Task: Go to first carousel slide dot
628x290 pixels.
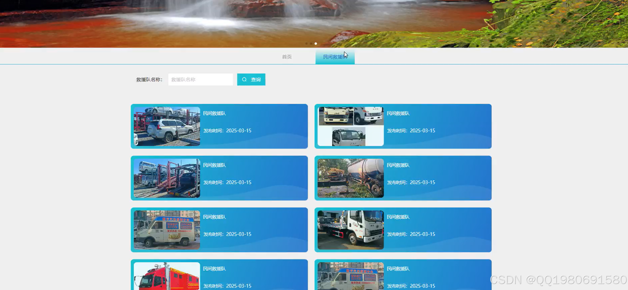Action: tap(306, 43)
